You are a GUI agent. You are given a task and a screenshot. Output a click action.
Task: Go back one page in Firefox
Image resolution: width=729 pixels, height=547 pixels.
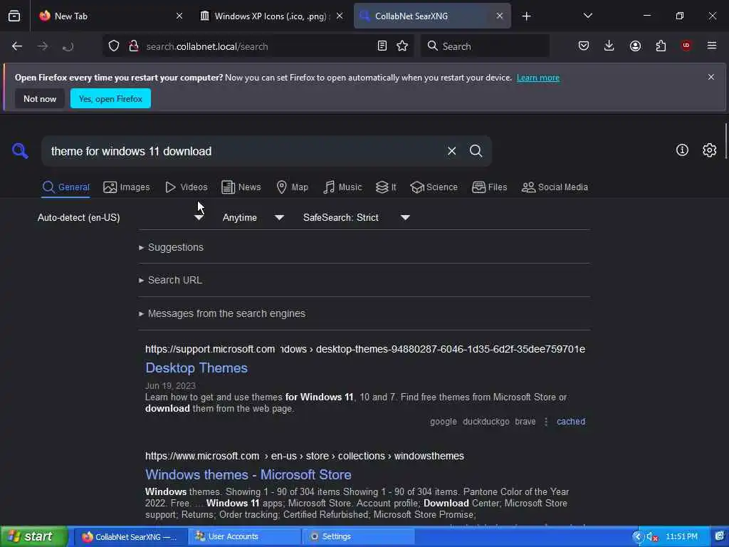pos(17,46)
